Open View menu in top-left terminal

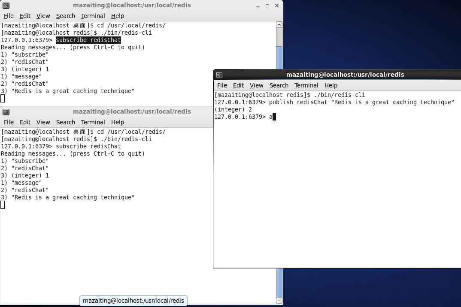click(43, 16)
